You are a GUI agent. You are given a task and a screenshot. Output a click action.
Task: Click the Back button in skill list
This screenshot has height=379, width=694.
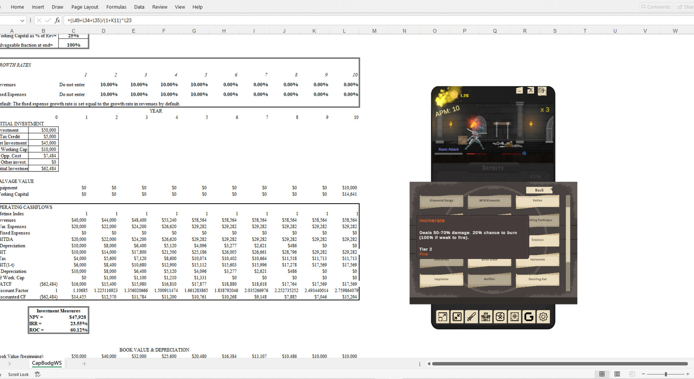click(539, 190)
